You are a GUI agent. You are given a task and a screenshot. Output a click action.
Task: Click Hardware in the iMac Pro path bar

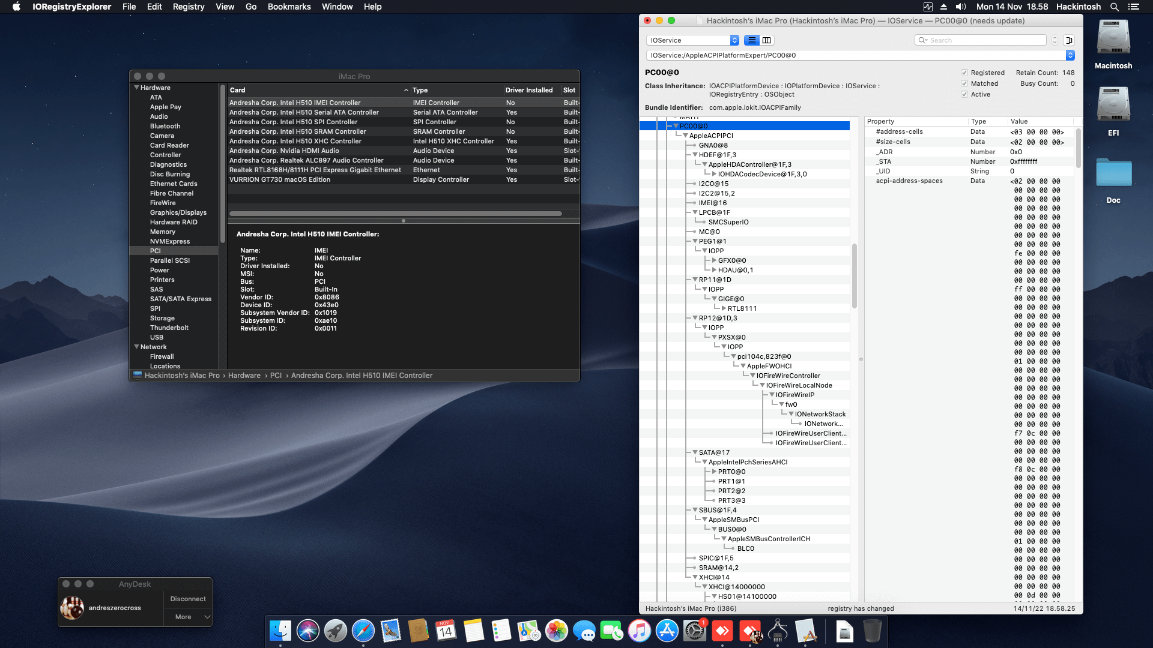coord(244,376)
